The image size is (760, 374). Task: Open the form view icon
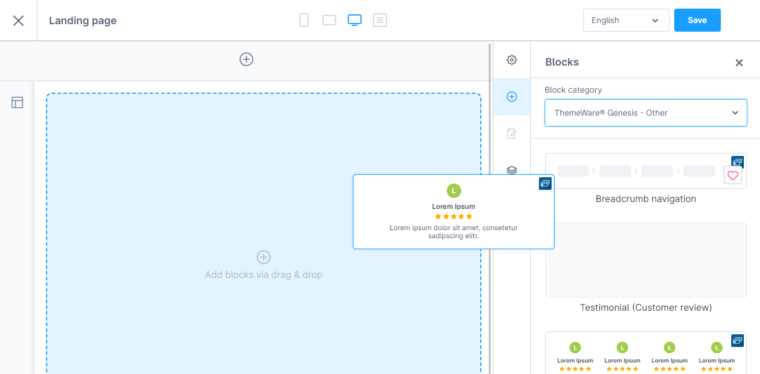click(380, 21)
